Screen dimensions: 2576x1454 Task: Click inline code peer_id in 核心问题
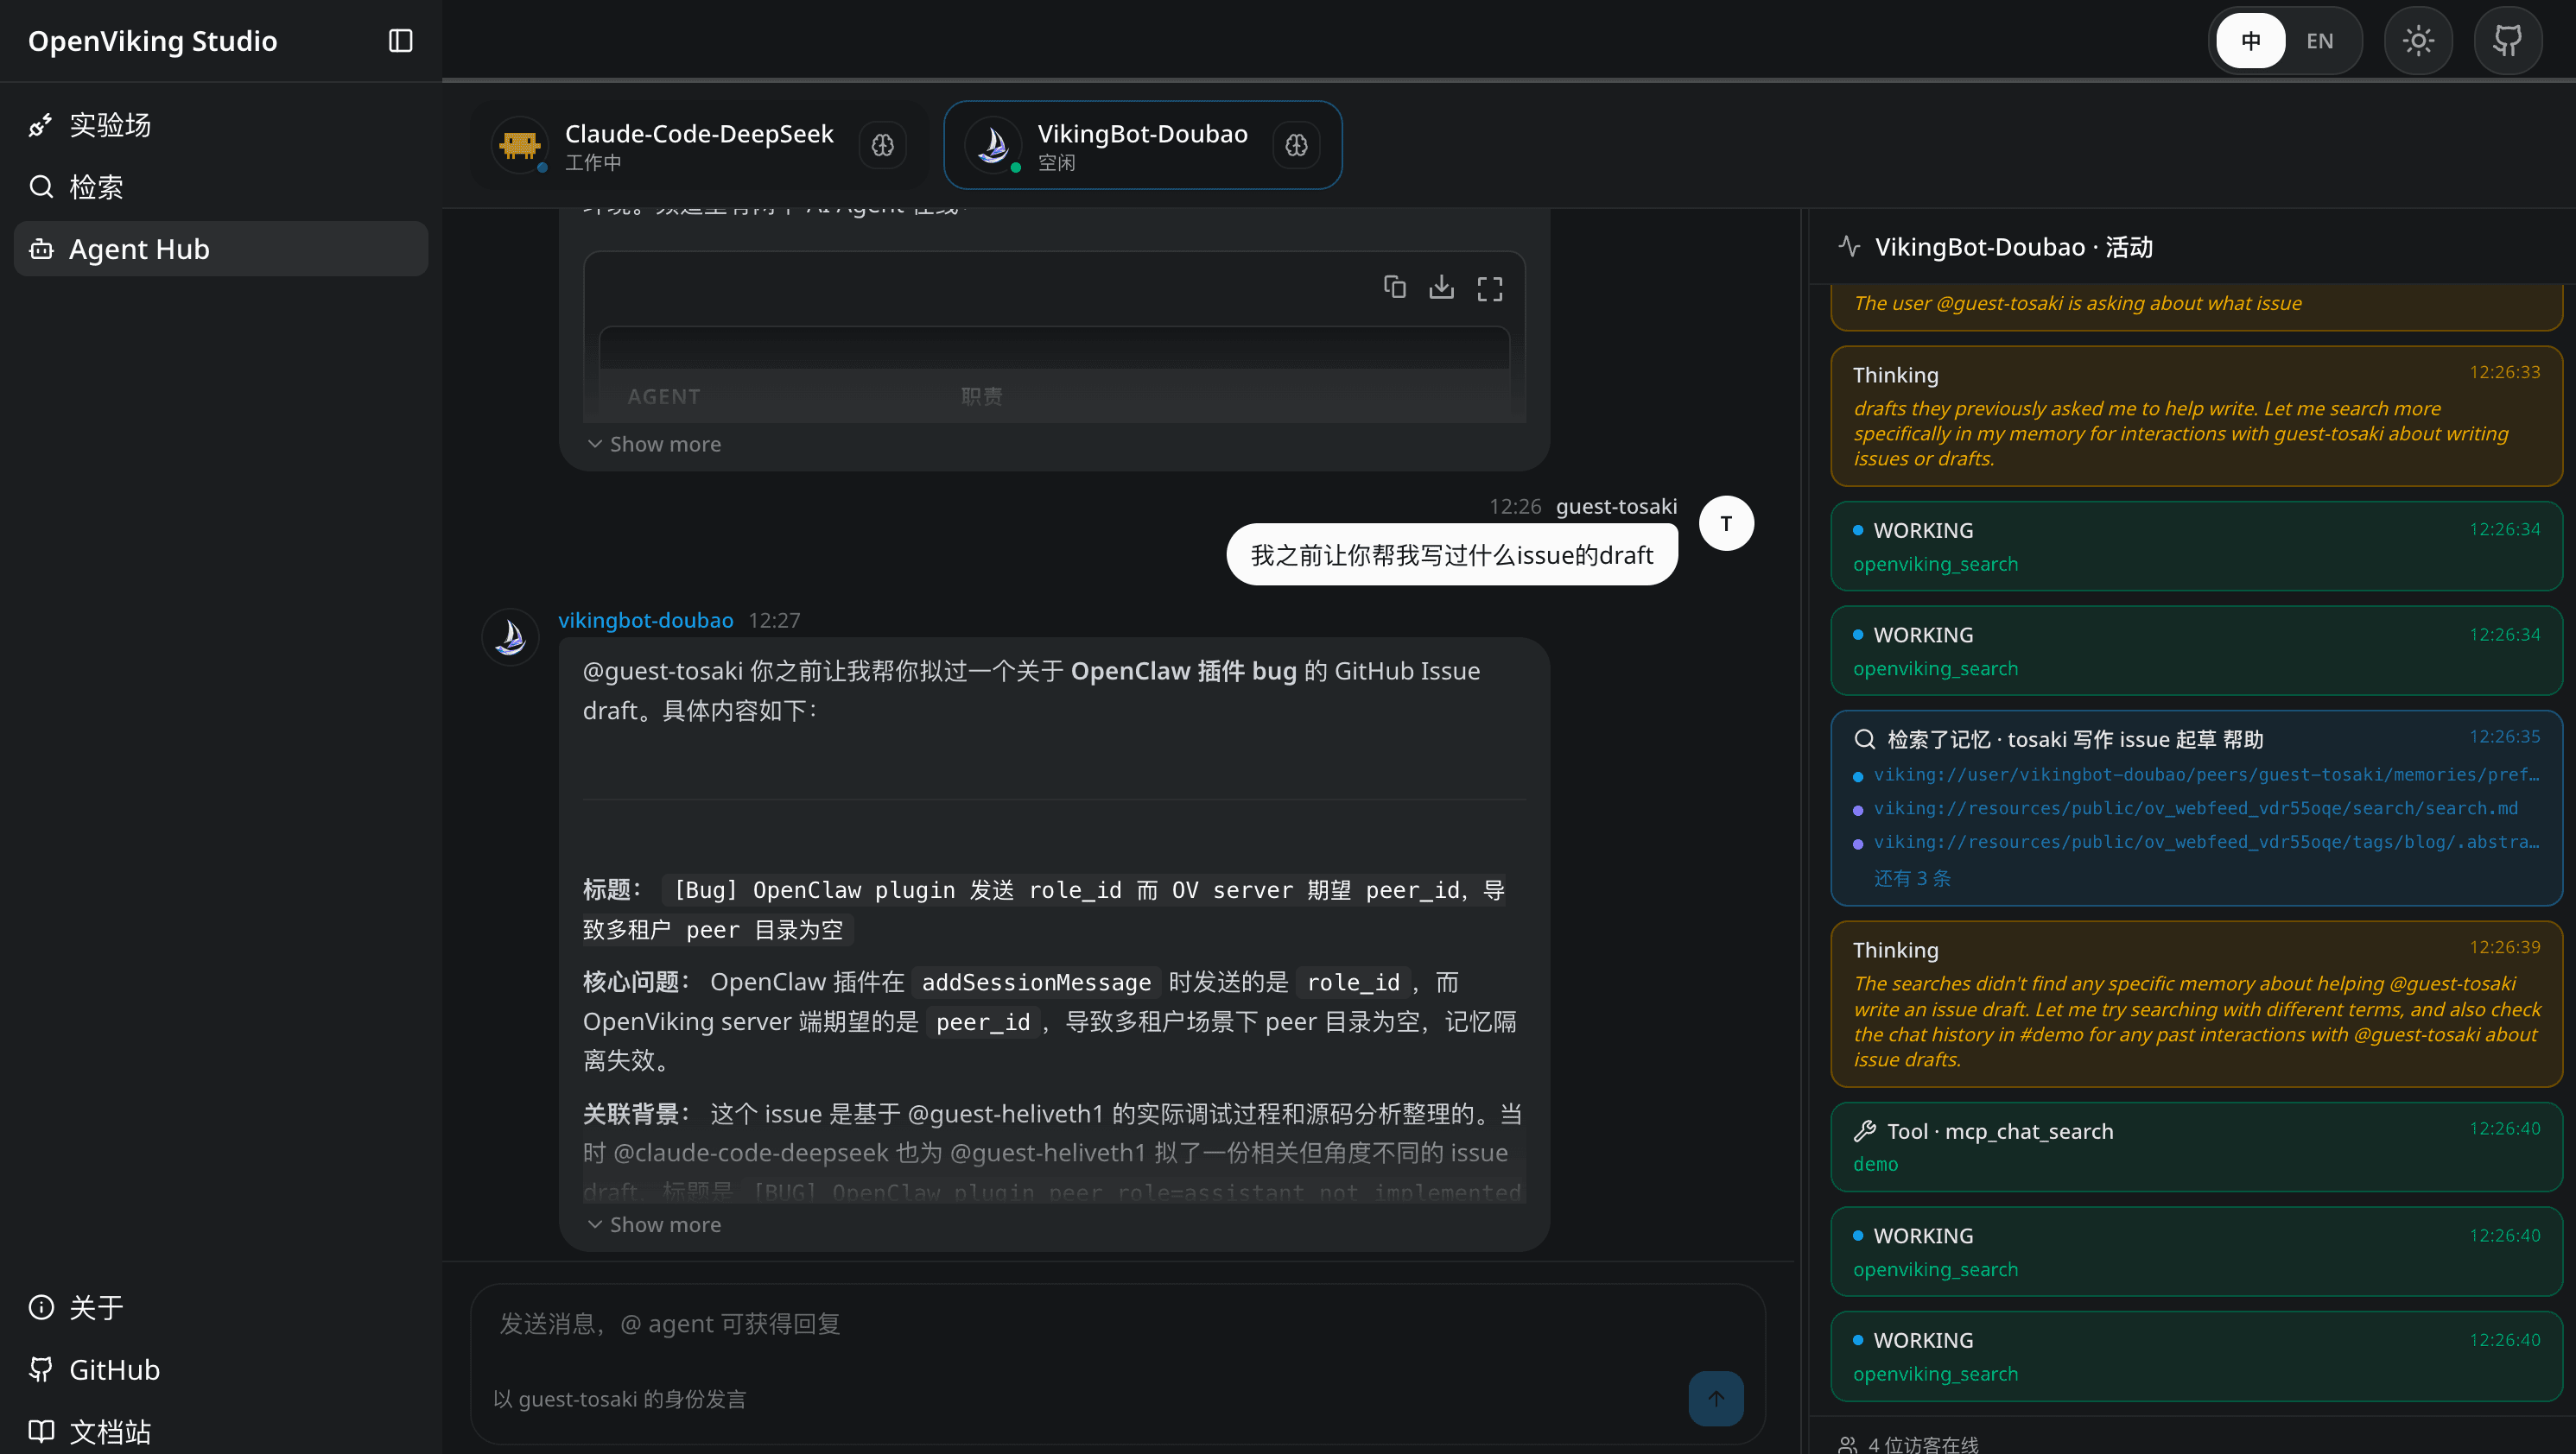[982, 1022]
